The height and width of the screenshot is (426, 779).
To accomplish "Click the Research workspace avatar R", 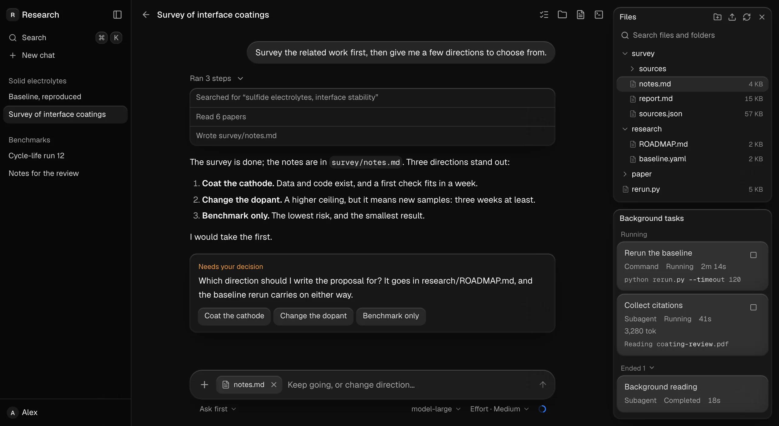I will tap(13, 15).
